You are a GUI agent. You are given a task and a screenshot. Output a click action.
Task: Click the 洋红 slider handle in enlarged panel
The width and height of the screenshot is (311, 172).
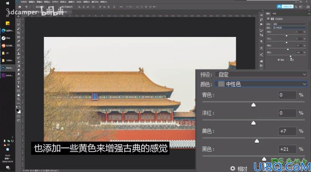tap(253, 123)
